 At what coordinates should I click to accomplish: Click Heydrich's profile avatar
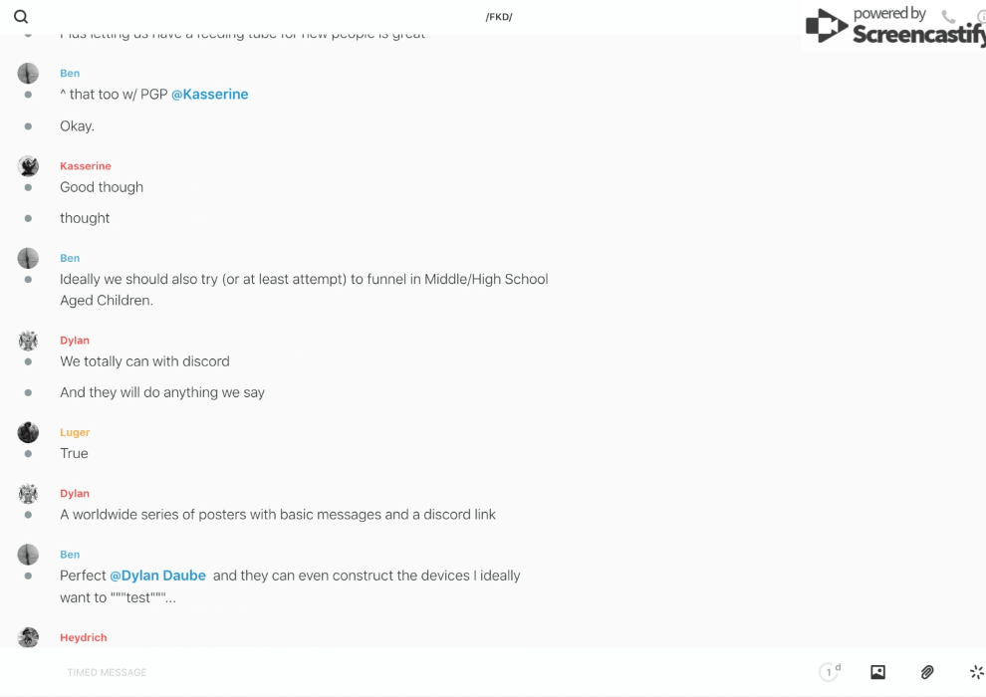(28, 637)
